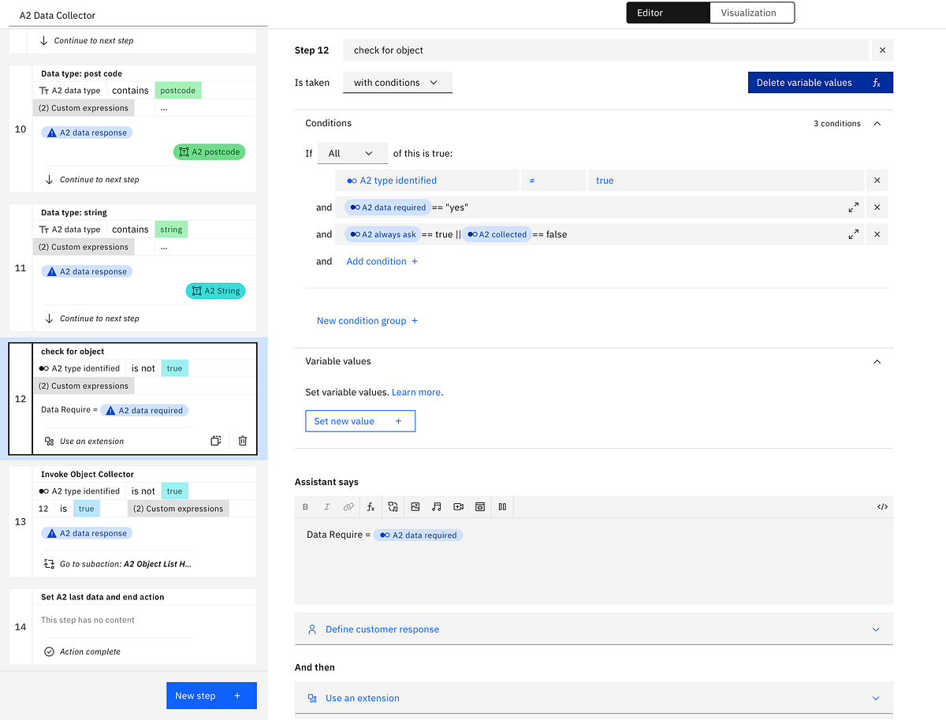Expand the A2 always ask expression editor
This screenshot has width=946, height=720.
(x=854, y=234)
